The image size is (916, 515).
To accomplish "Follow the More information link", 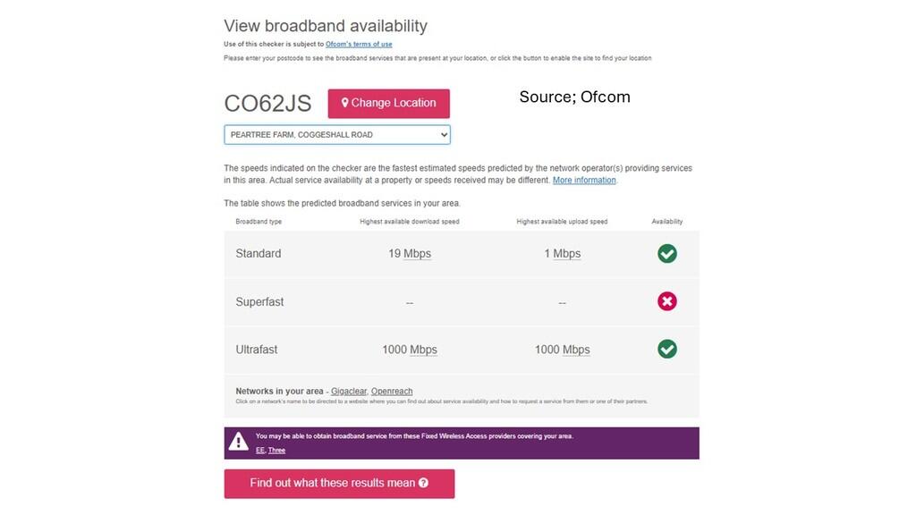I will tap(584, 181).
